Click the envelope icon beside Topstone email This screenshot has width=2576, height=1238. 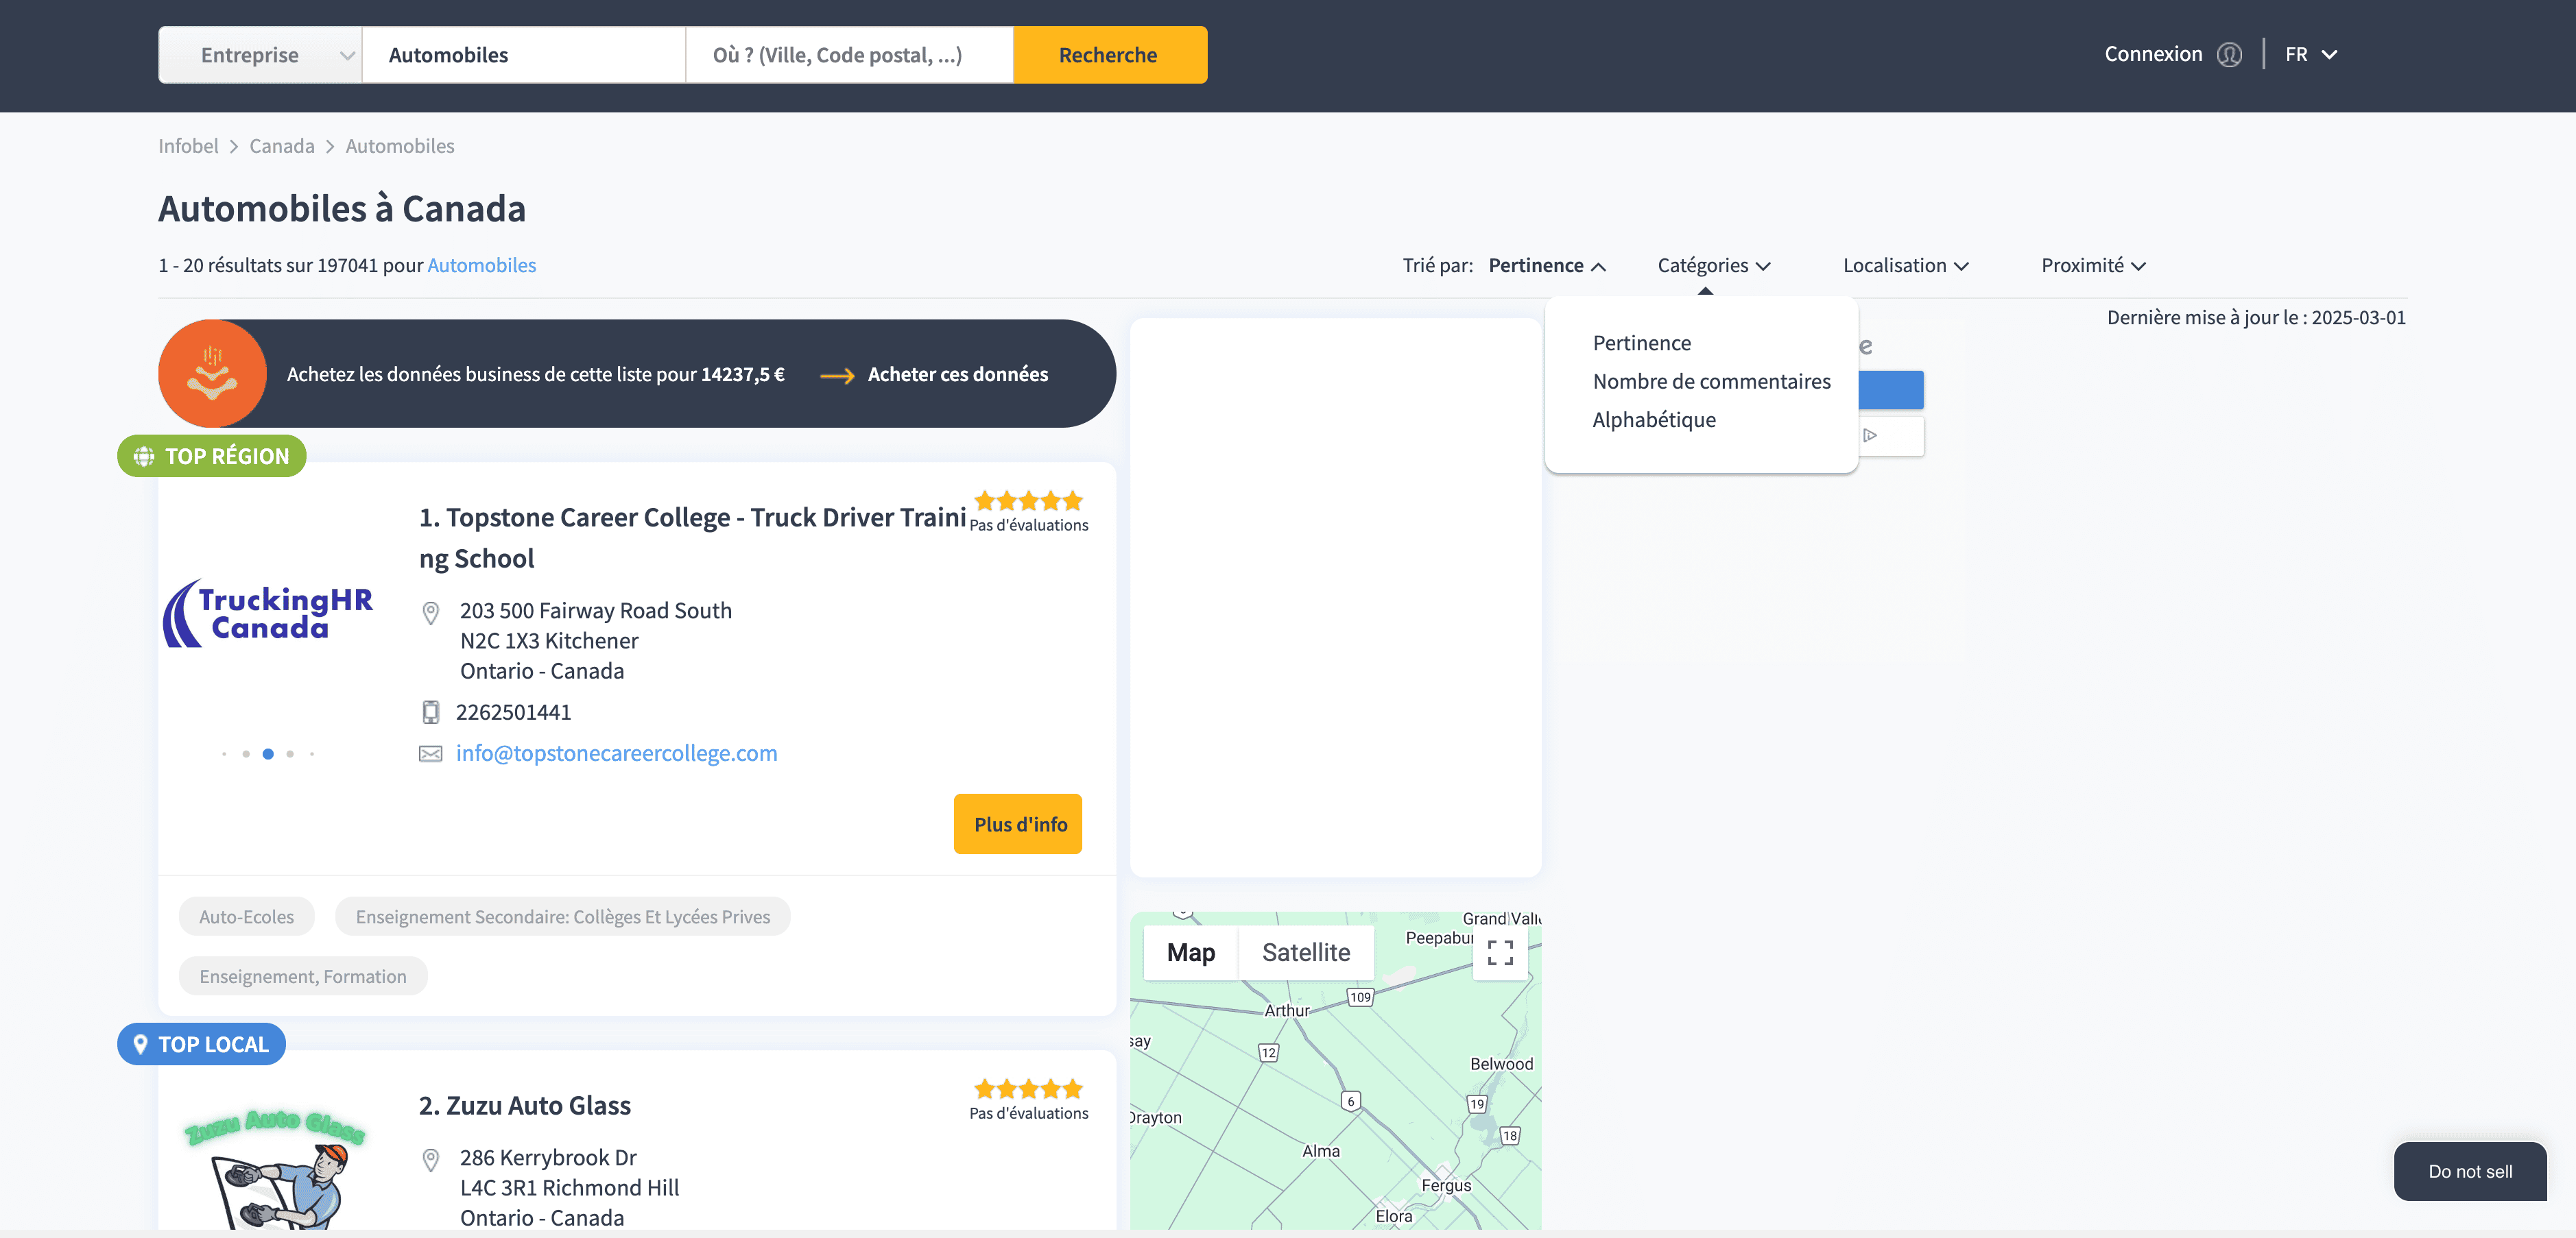[430, 753]
